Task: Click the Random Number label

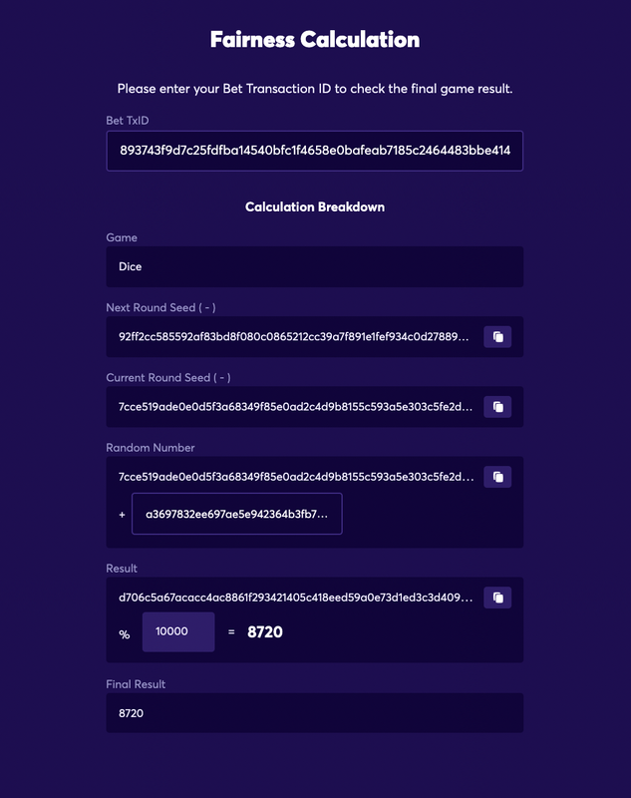Action: pos(150,448)
